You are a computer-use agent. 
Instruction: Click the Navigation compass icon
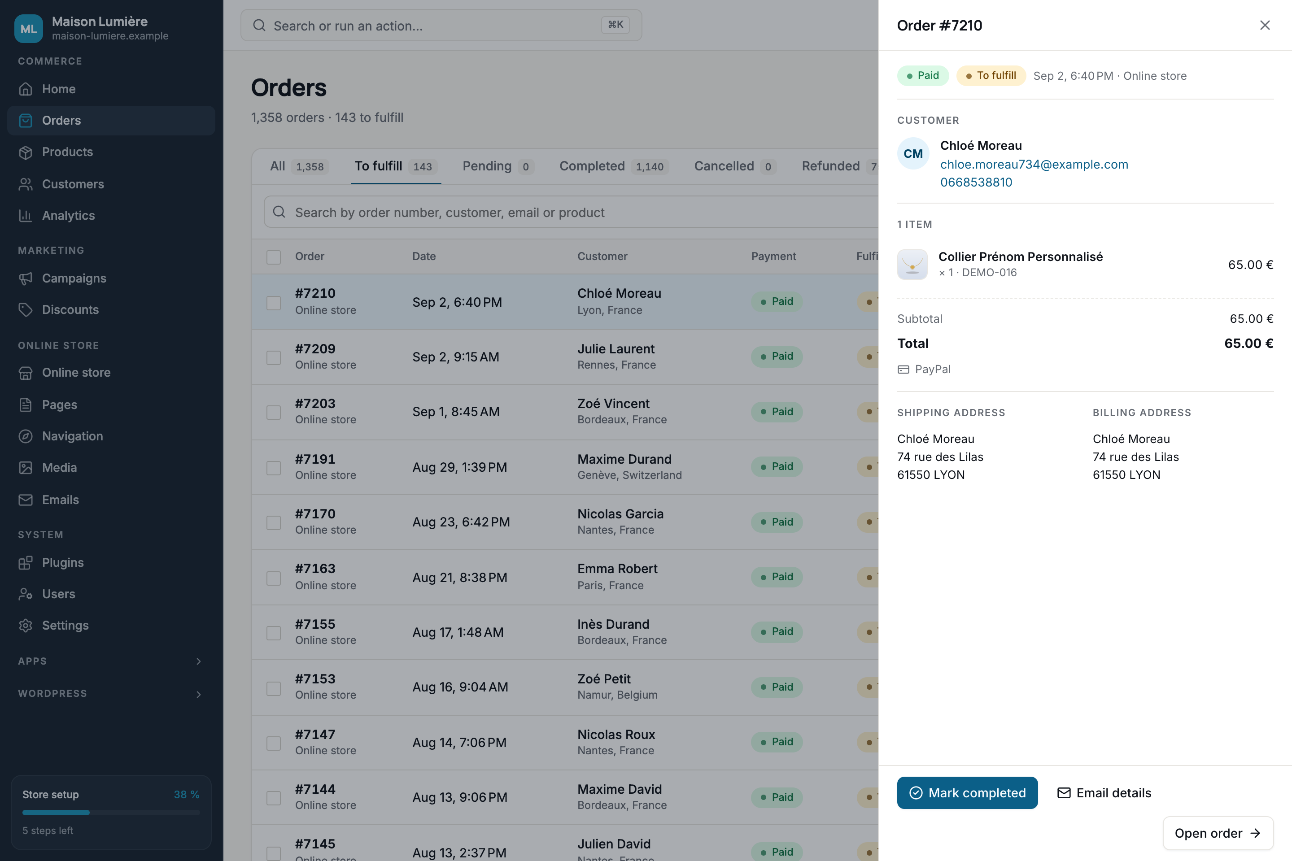[25, 436]
